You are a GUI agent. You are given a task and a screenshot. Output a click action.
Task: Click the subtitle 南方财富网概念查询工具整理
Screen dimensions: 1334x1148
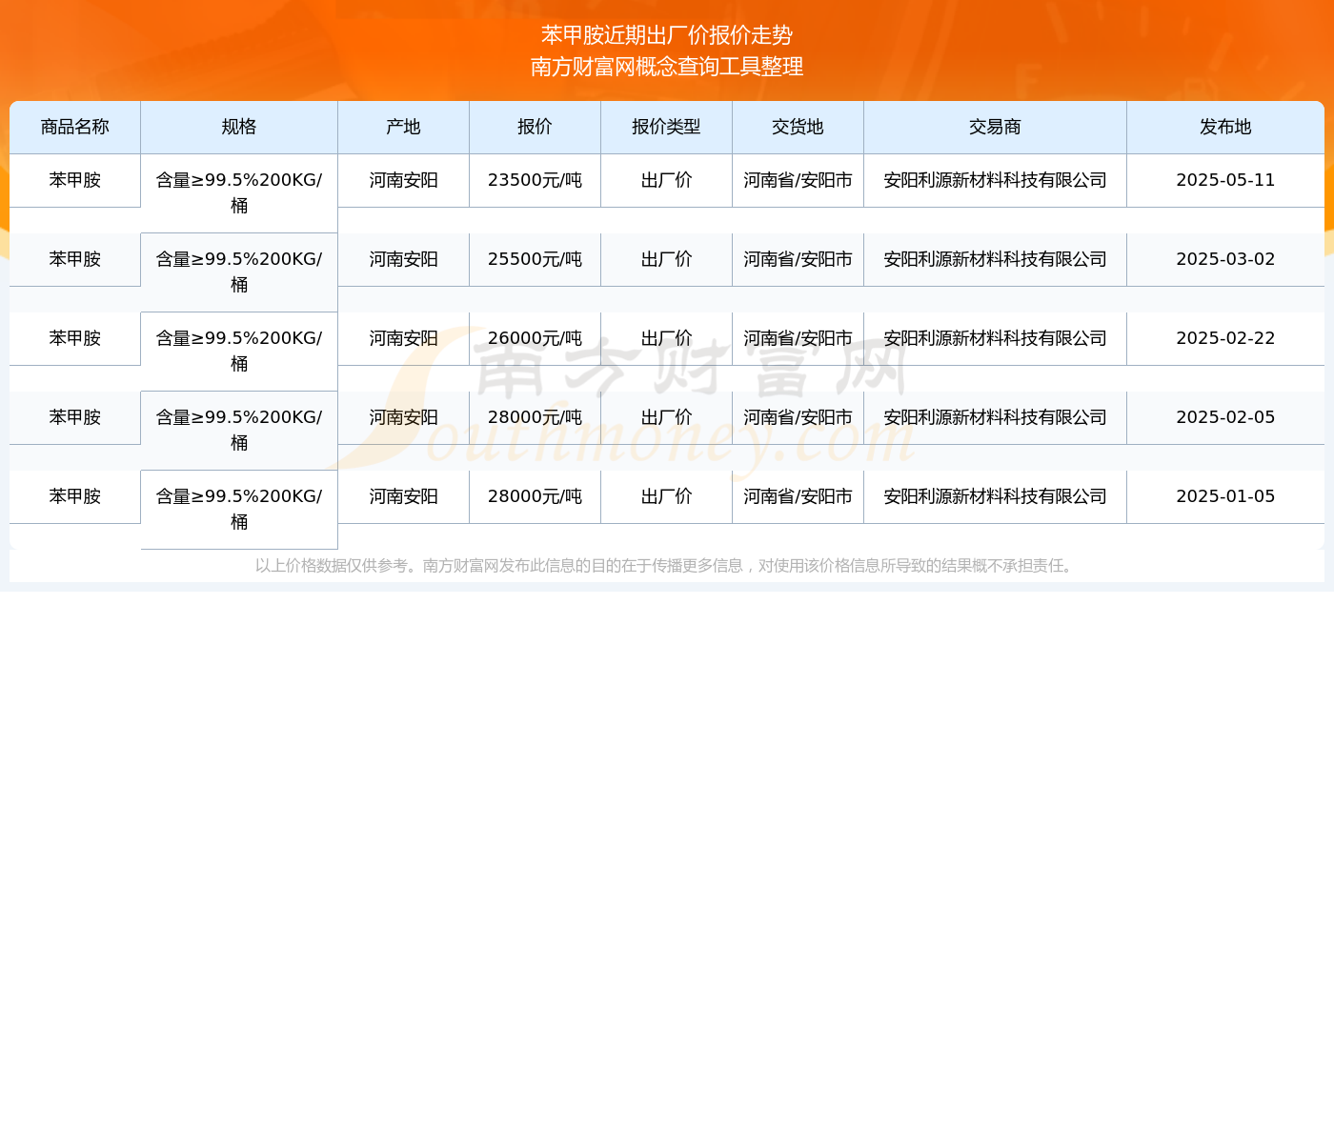click(x=667, y=67)
